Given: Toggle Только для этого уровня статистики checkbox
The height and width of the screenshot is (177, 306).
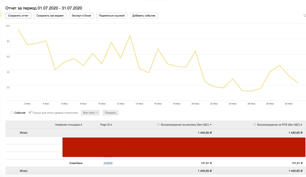Looking at the screenshot, I should point(30,113).
